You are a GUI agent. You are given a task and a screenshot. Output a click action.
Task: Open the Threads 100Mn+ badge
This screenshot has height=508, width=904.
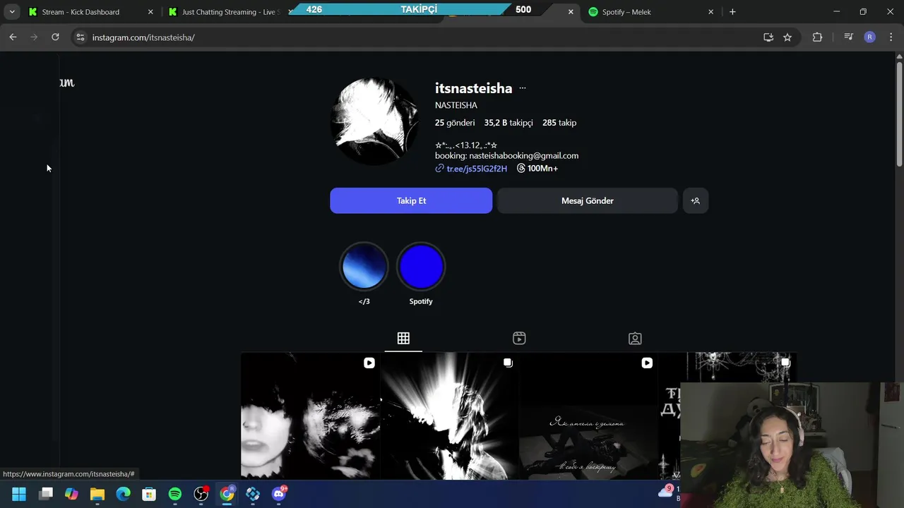pos(537,169)
